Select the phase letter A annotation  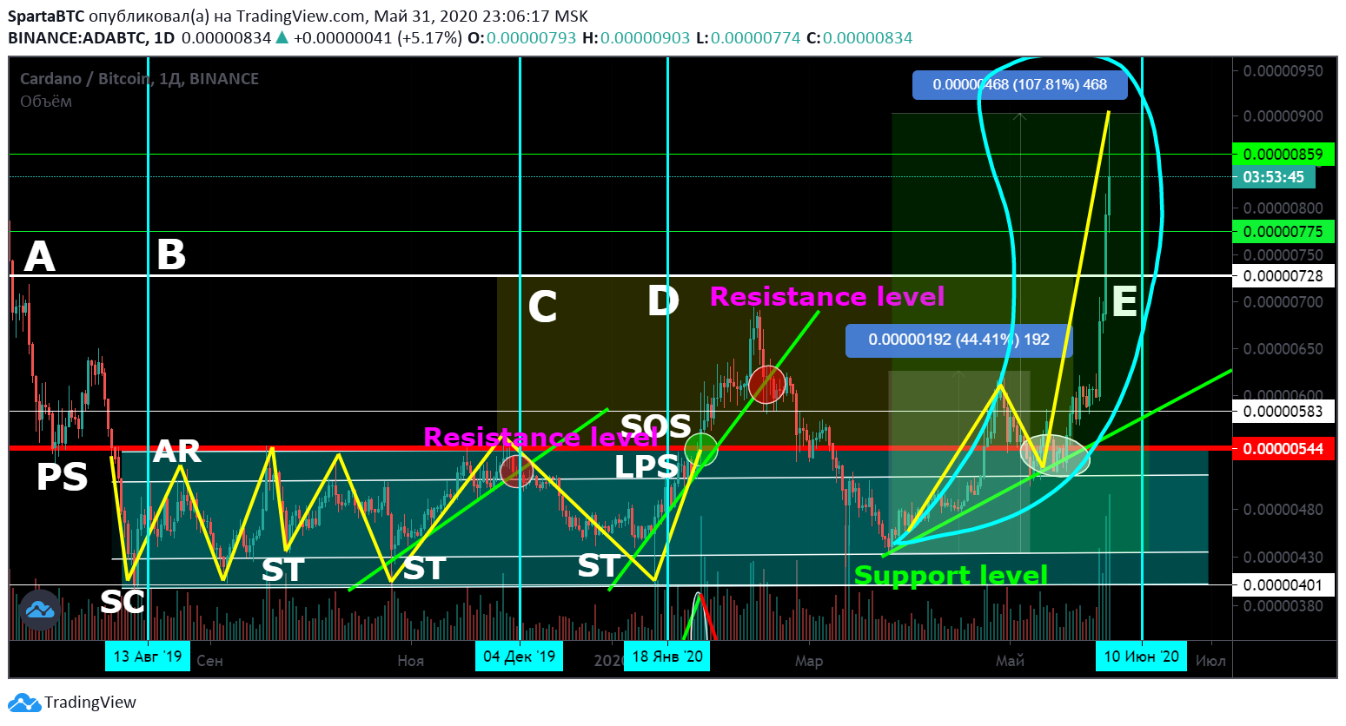point(39,256)
